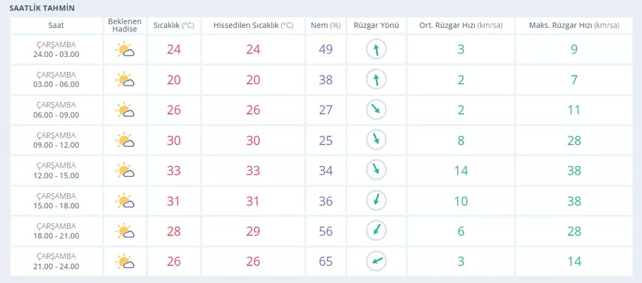
Task: Click the Beklenen Hadise column header
Action: (125, 26)
